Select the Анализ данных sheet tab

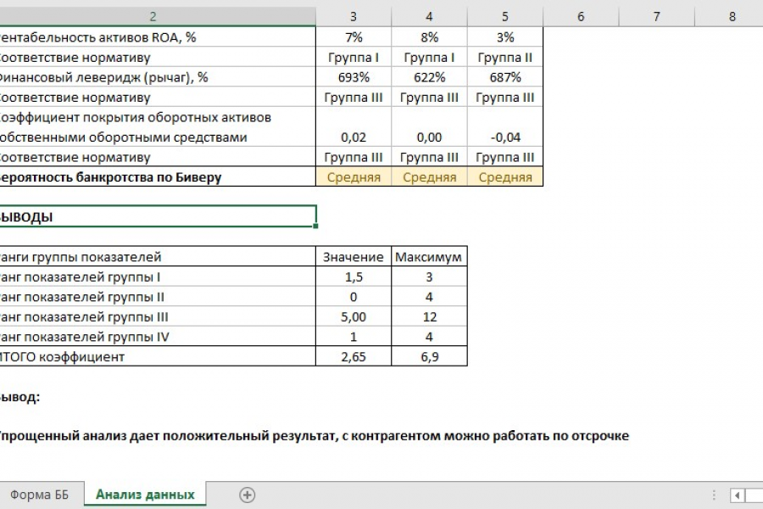pyautogui.click(x=145, y=495)
